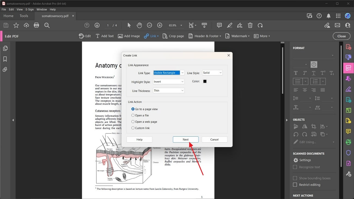Click the Add Image tool
The width and height of the screenshot is (354, 199).
[x=129, y=36]
